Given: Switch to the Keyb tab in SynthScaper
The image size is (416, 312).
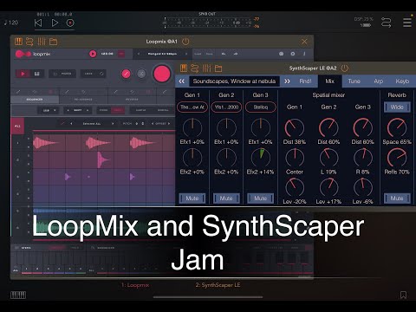Looking at the screenshot, I should point(402,81).
